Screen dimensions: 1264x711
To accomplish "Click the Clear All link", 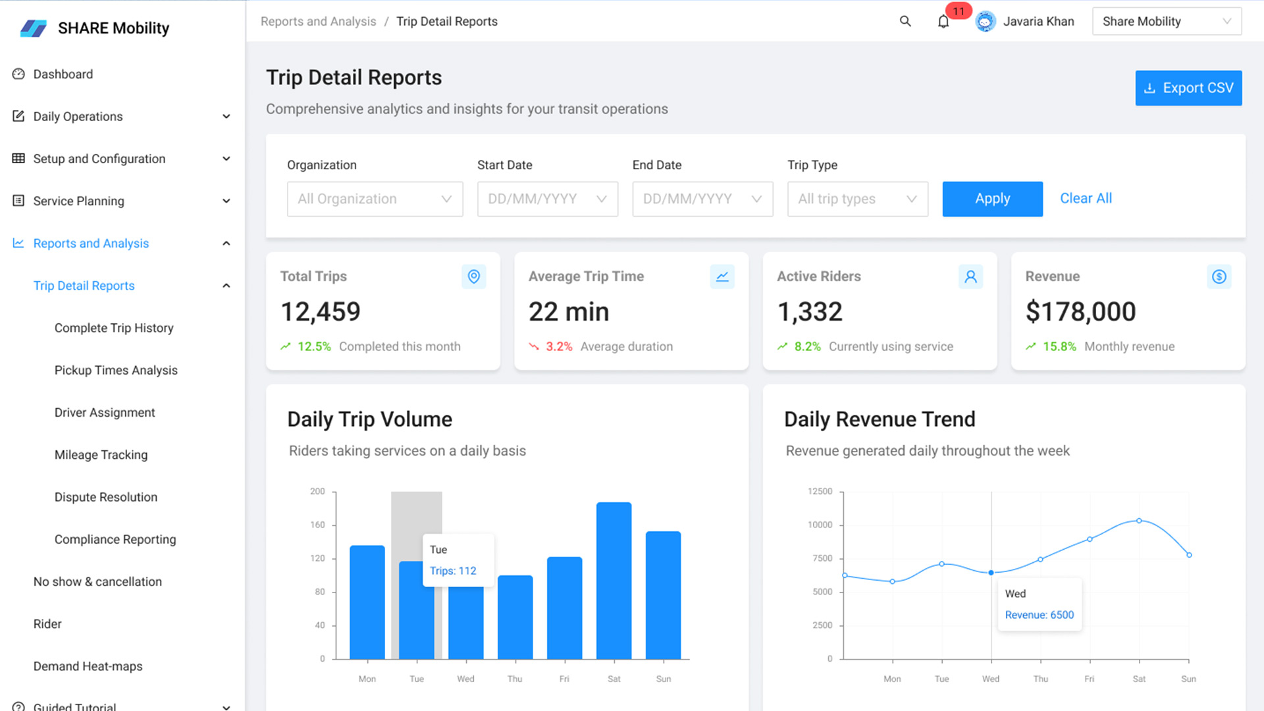I will point(1086,198).
